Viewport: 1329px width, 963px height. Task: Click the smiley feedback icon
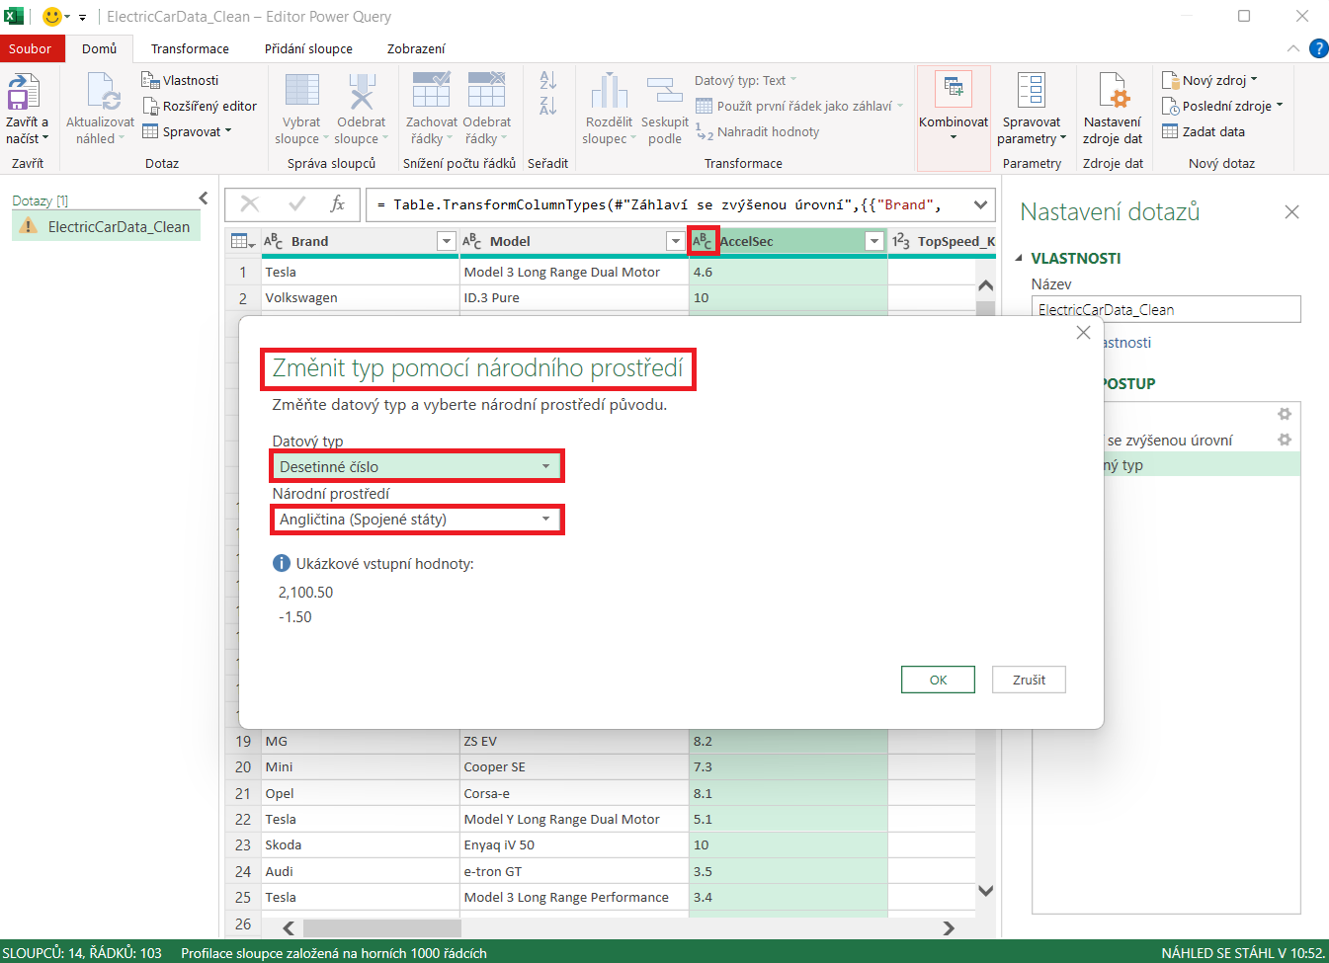pos(52,16)
